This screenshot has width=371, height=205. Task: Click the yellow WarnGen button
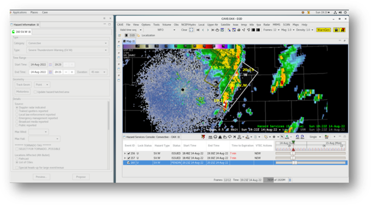coord(323,30)
